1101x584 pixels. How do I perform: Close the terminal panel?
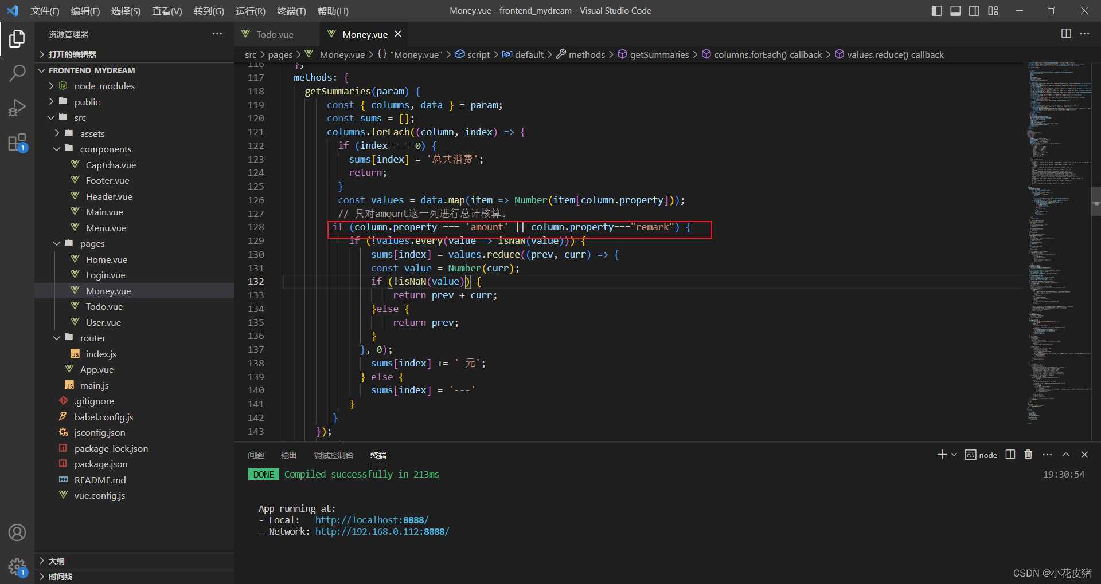point(1084,455)
